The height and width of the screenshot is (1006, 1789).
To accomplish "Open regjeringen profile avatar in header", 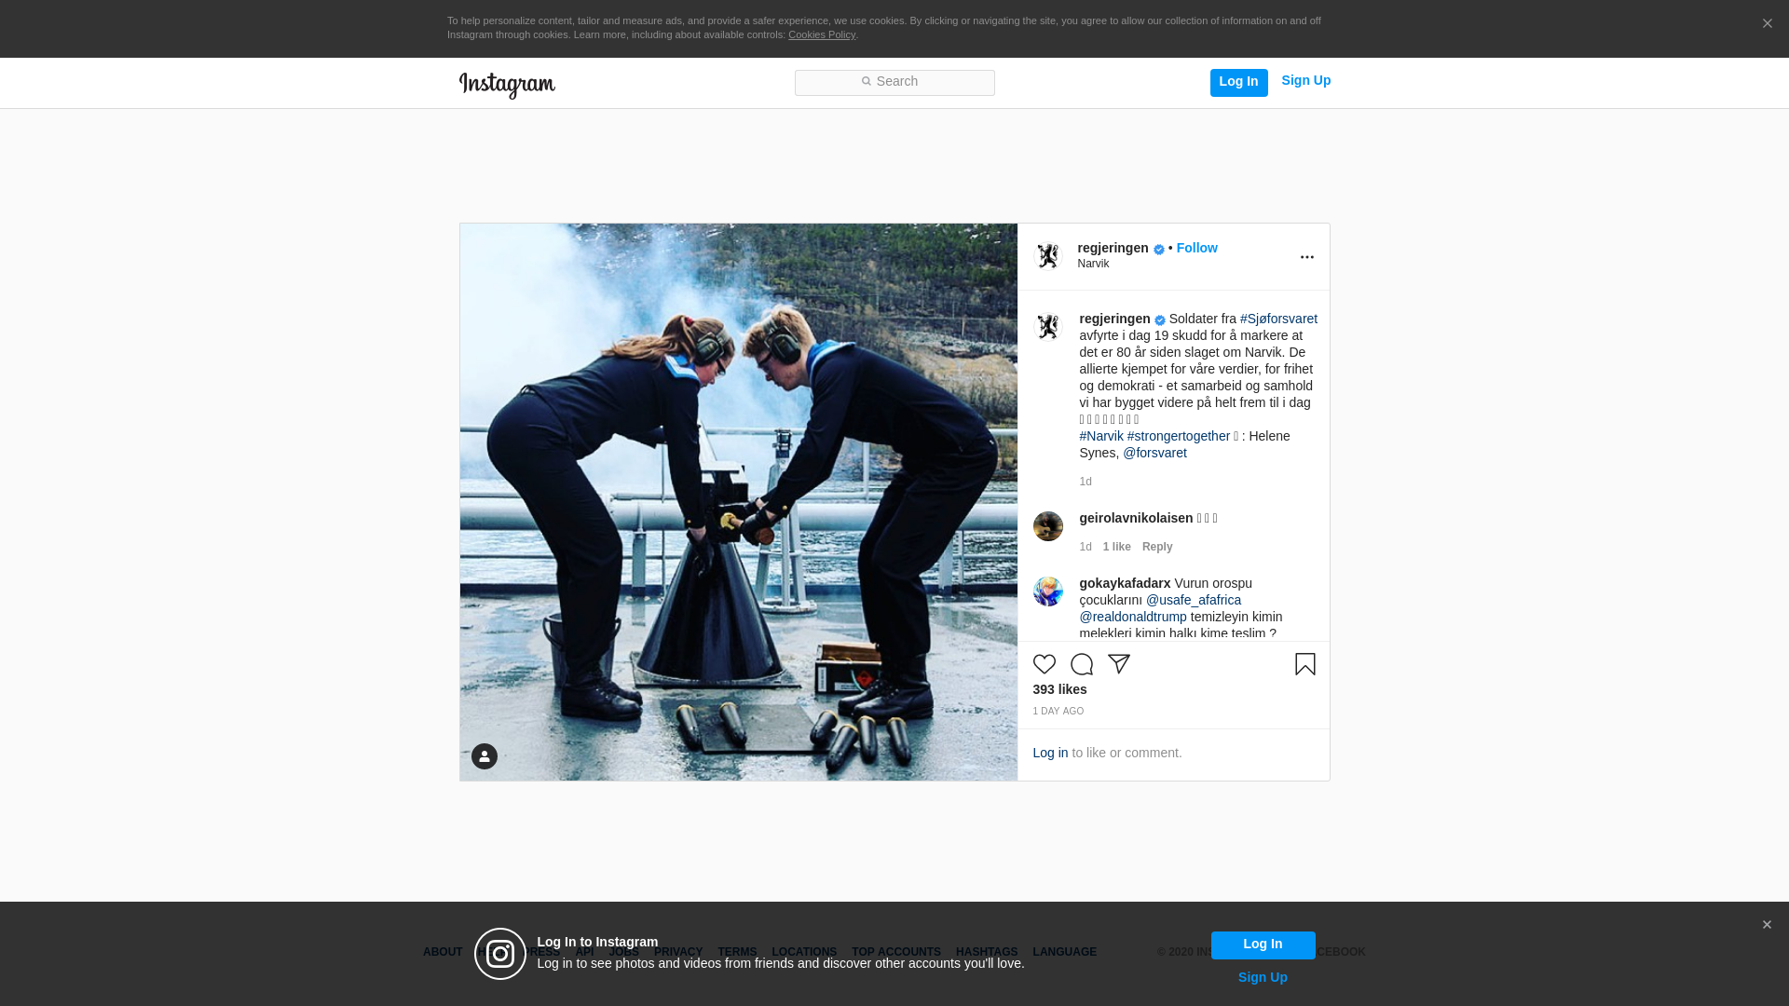I will point(1048,256).
